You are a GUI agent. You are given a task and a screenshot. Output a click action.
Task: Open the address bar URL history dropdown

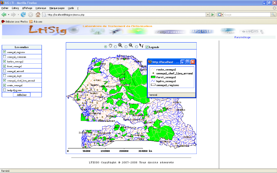[x=207, y=15]
